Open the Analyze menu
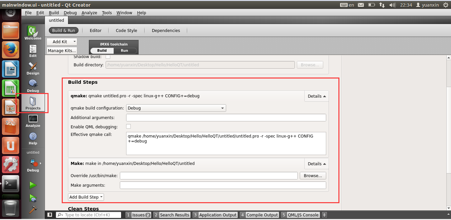 (89, 13)
